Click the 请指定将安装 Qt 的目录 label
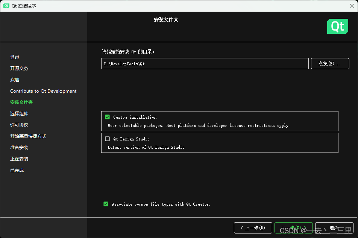 [x=128, y=52]
